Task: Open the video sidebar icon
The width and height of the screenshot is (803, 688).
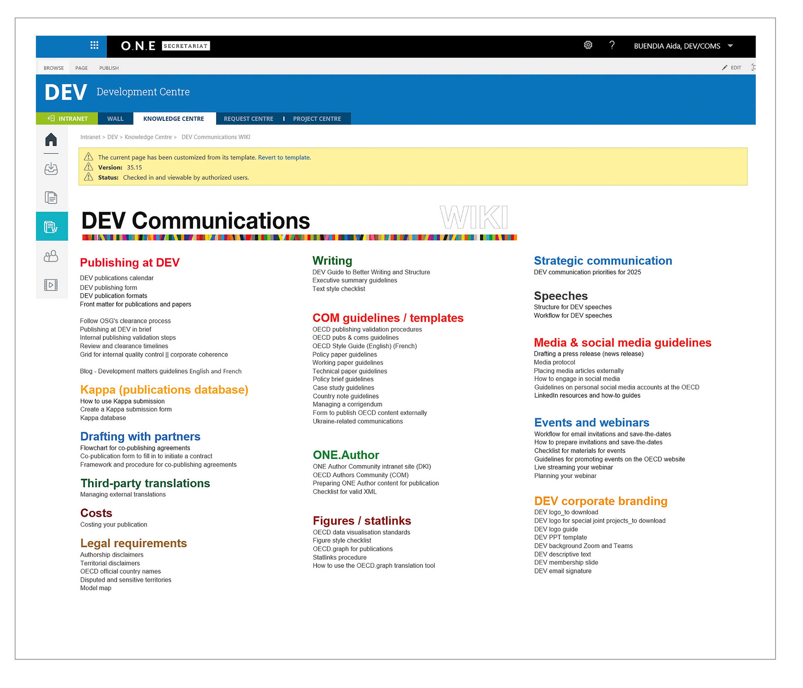Action: point(51,285)
